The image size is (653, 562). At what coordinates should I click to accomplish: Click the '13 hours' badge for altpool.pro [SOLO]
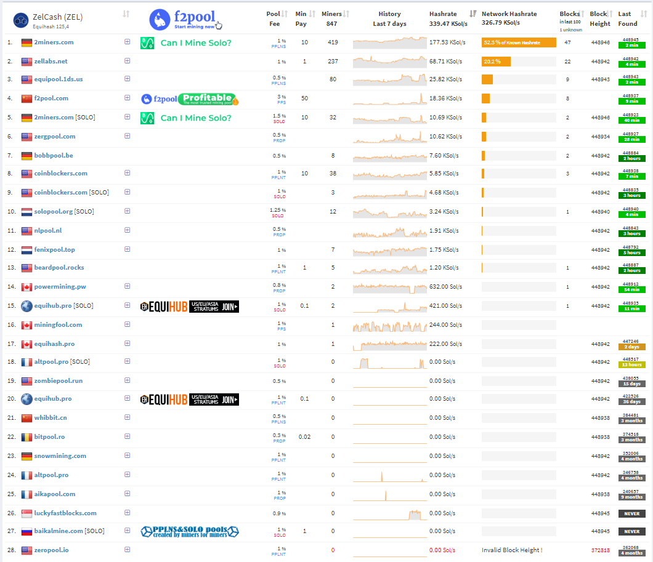coord(632,365)
